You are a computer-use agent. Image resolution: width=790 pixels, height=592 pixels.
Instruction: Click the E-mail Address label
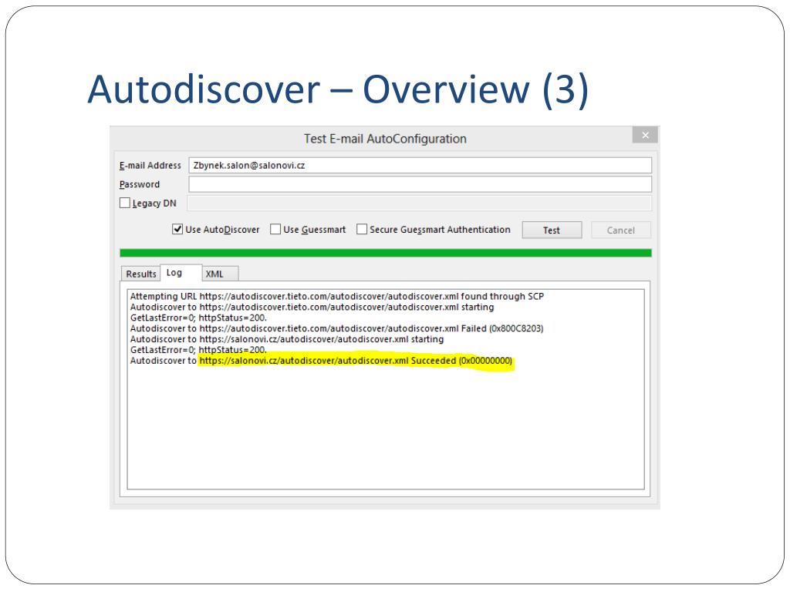tap(150, 165)
